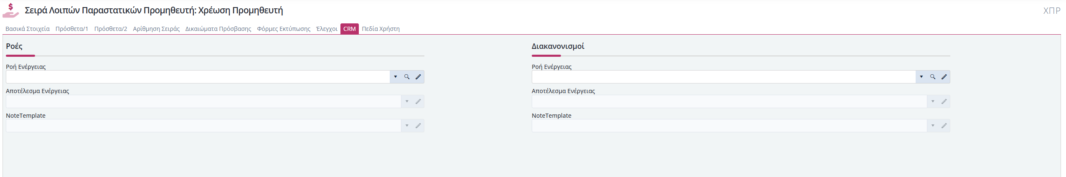The height and width of the screenshot is (177, 1066).
Task: Click the Διακανονισμοί section heading
Action: coord(558,46)
